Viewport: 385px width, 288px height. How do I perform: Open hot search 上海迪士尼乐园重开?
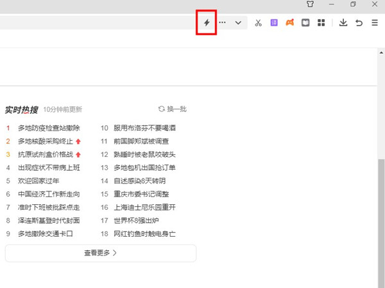[x=144, y=207]
